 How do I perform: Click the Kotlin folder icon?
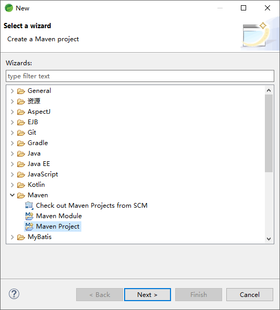tap(21, 185)
